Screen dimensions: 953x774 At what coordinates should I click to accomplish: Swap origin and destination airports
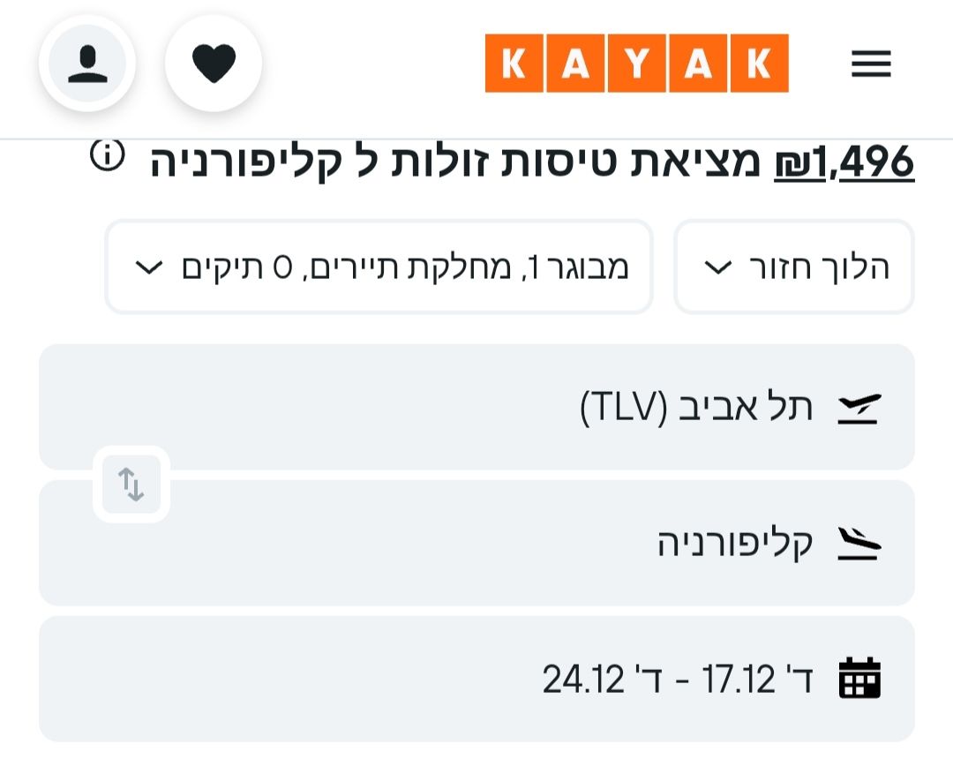[x=131, y=484]
